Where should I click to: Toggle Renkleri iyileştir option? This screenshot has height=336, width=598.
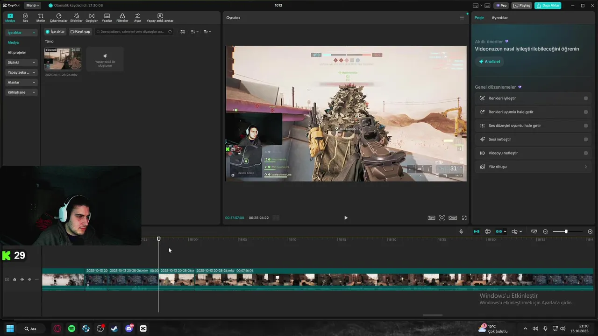586,98
